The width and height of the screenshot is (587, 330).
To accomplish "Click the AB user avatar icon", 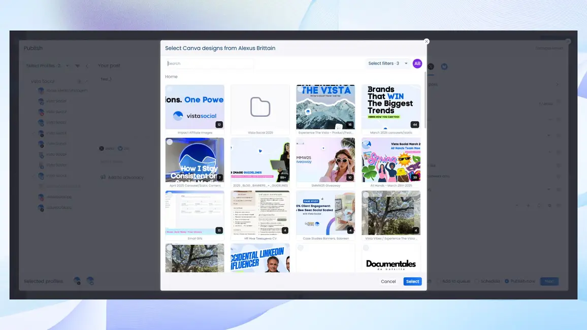I will pos(417,63).
